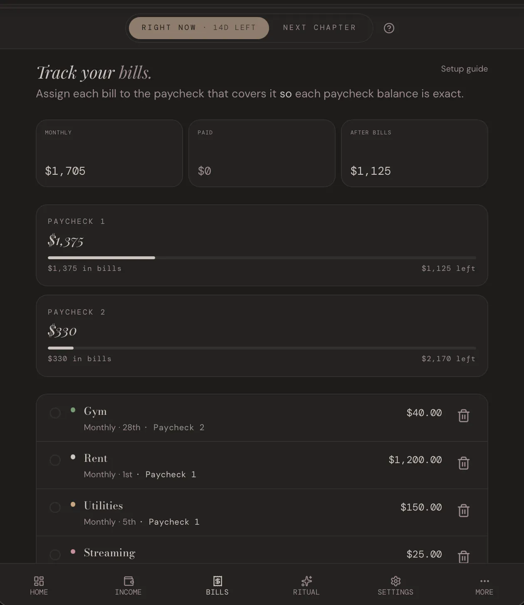This screenshot has width=524, height=605.
Task: Click the '$1,375 in bills' text
Action: click(x=85, y=268)
